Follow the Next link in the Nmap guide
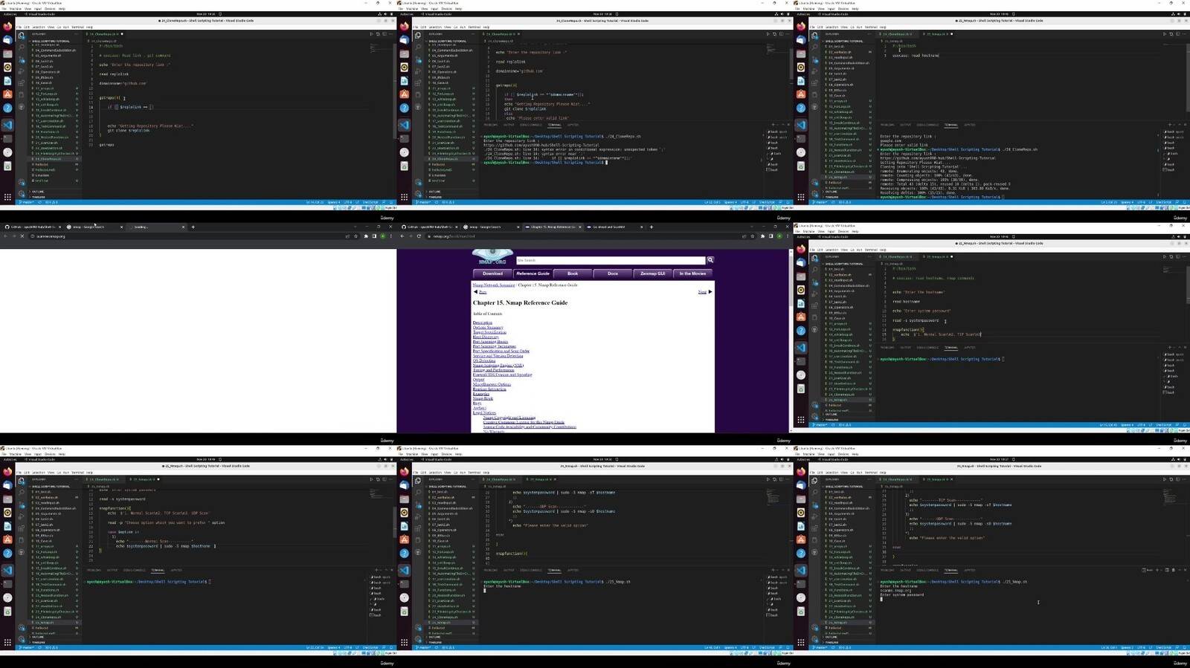Screen dimensions: 1190x668 tap(704, 292)
